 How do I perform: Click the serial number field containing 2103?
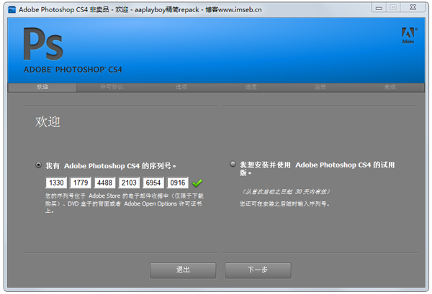pyautogui.click(x=129, y=183)
